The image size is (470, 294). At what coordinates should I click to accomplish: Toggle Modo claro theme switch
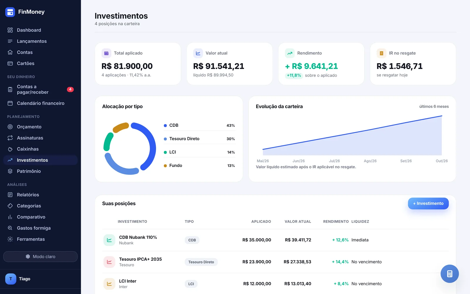point(41,257)
